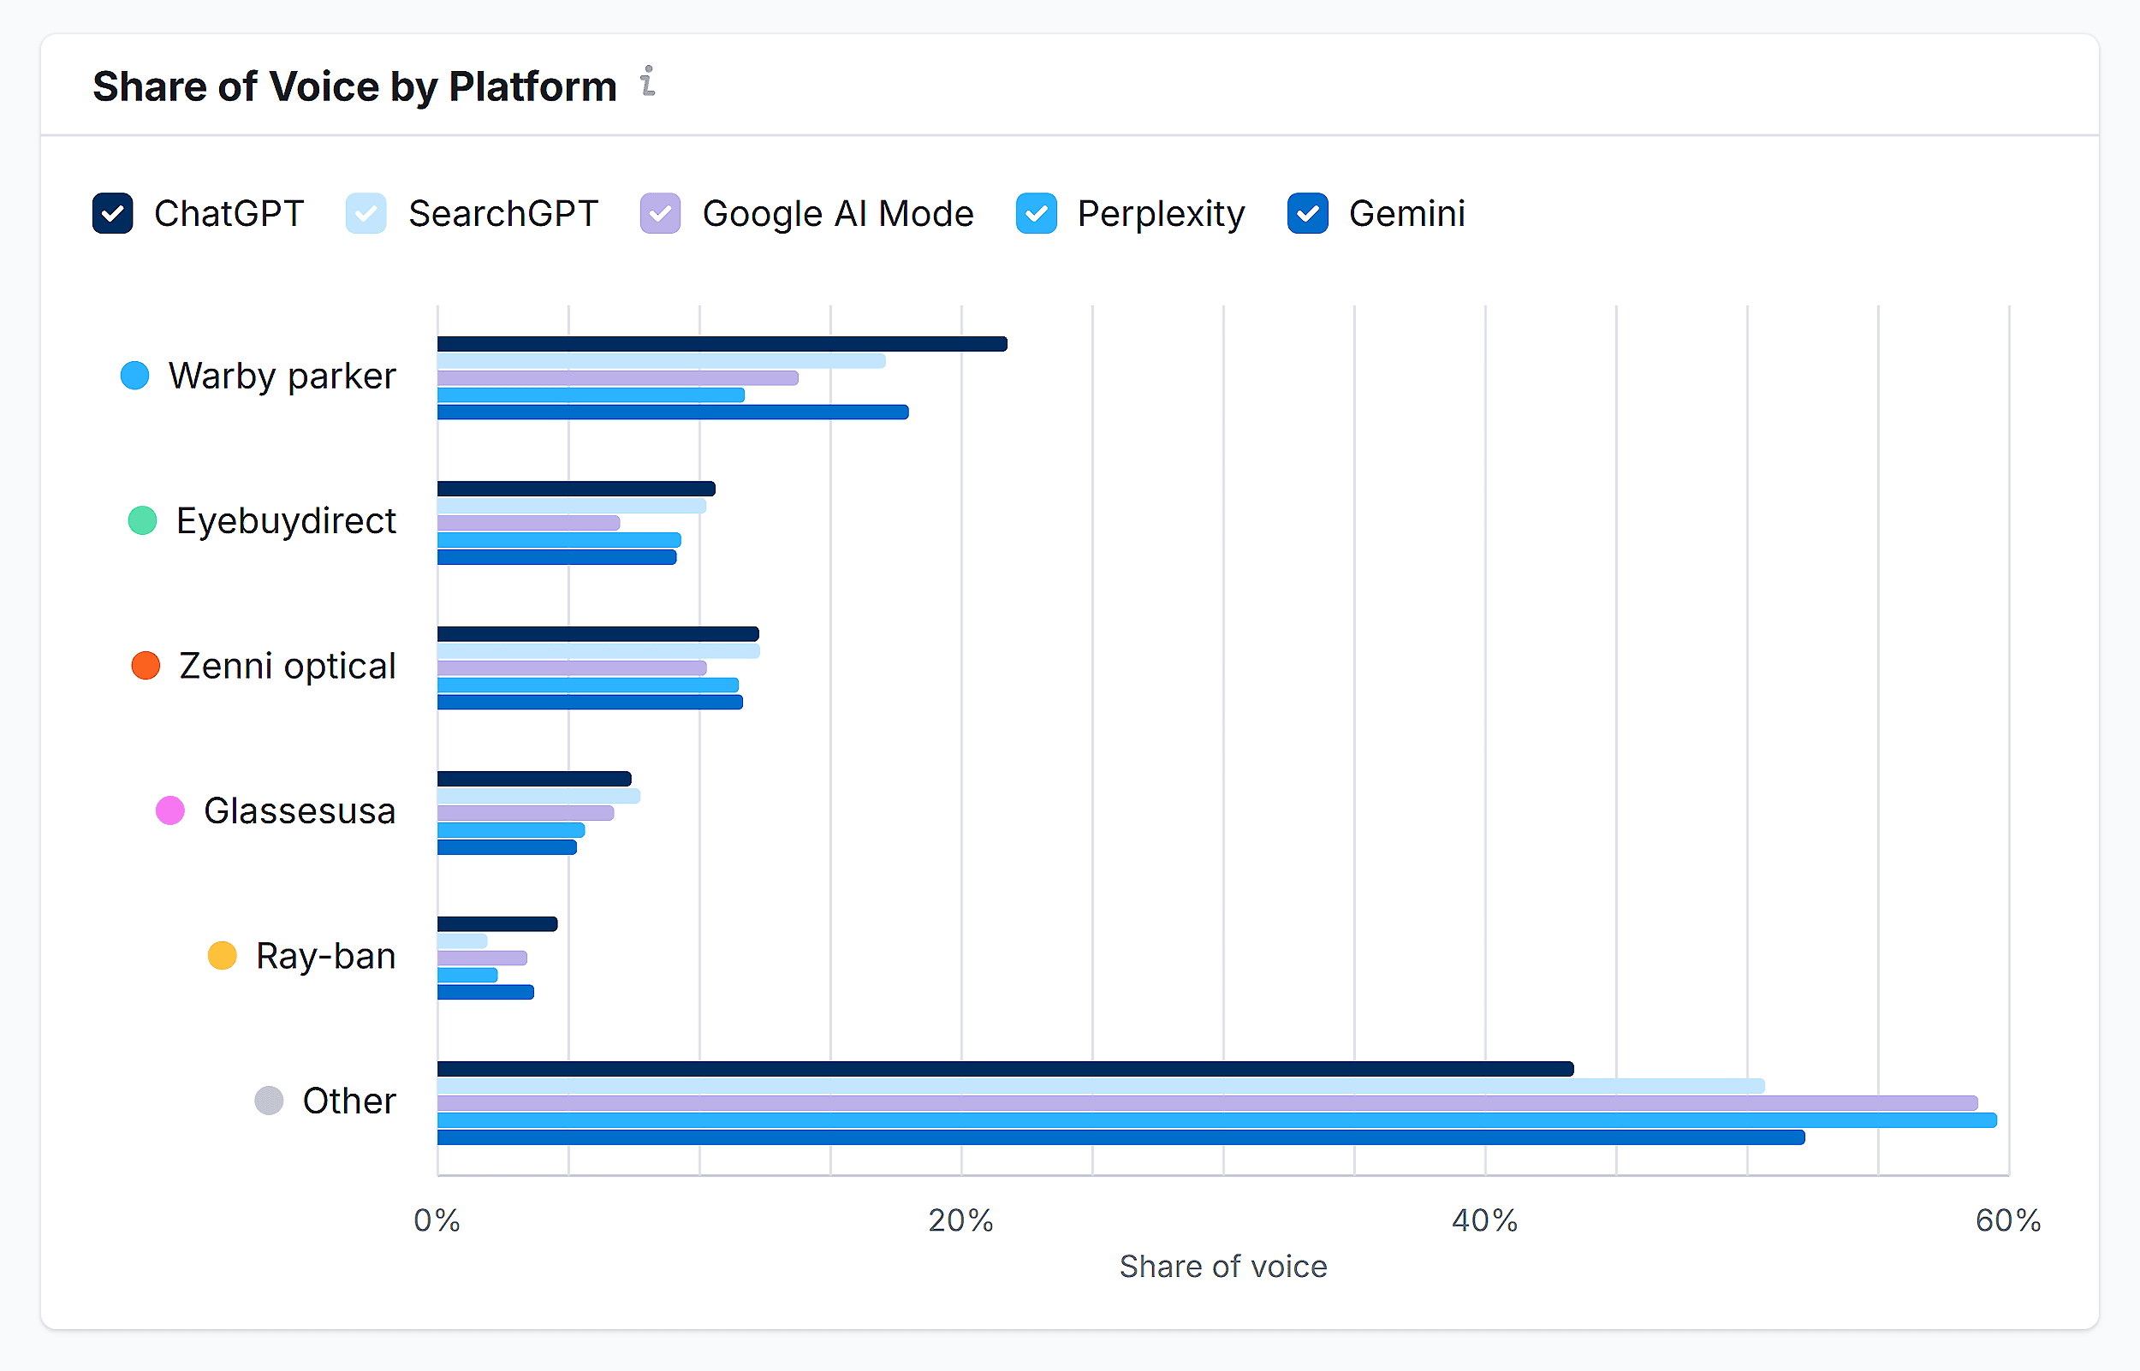The image size is (2140, 1371).
Task: Toggle the Gemini checkbox off
Action: (x=1308, y=214)
